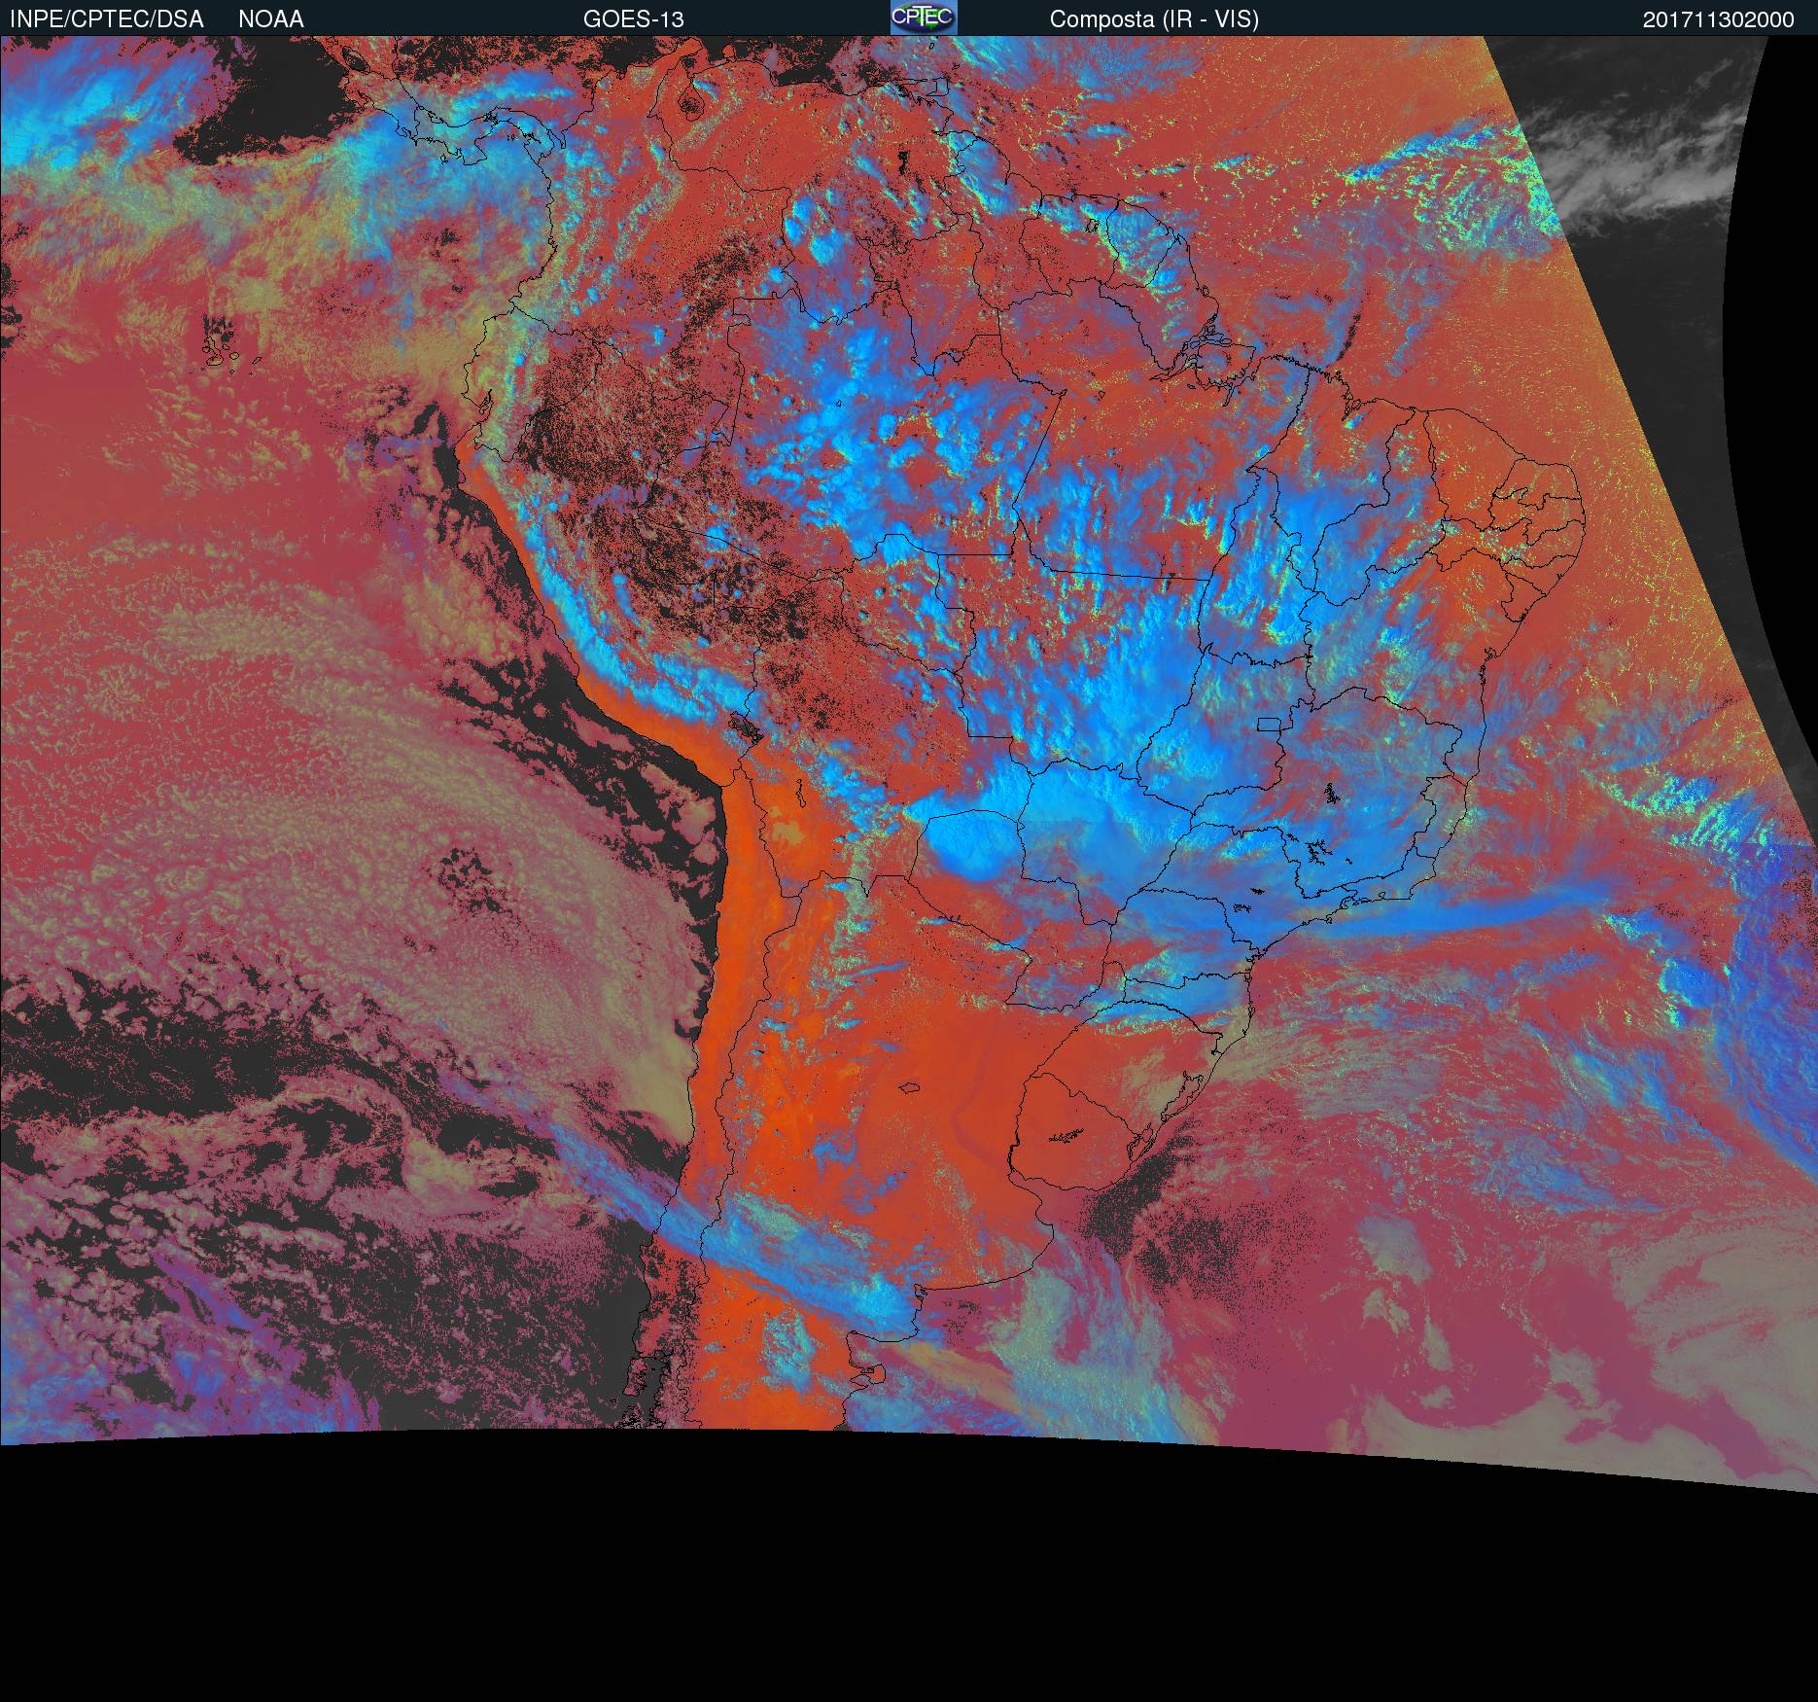Viewport: 1818px width, 1702px height.
Task: Select the timestamp '201711302000'
Action: 1719,19
